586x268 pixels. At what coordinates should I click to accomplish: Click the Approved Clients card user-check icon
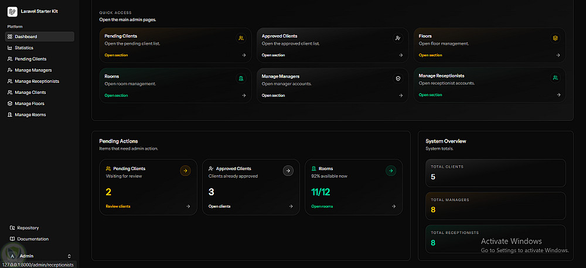pos(398,38)
